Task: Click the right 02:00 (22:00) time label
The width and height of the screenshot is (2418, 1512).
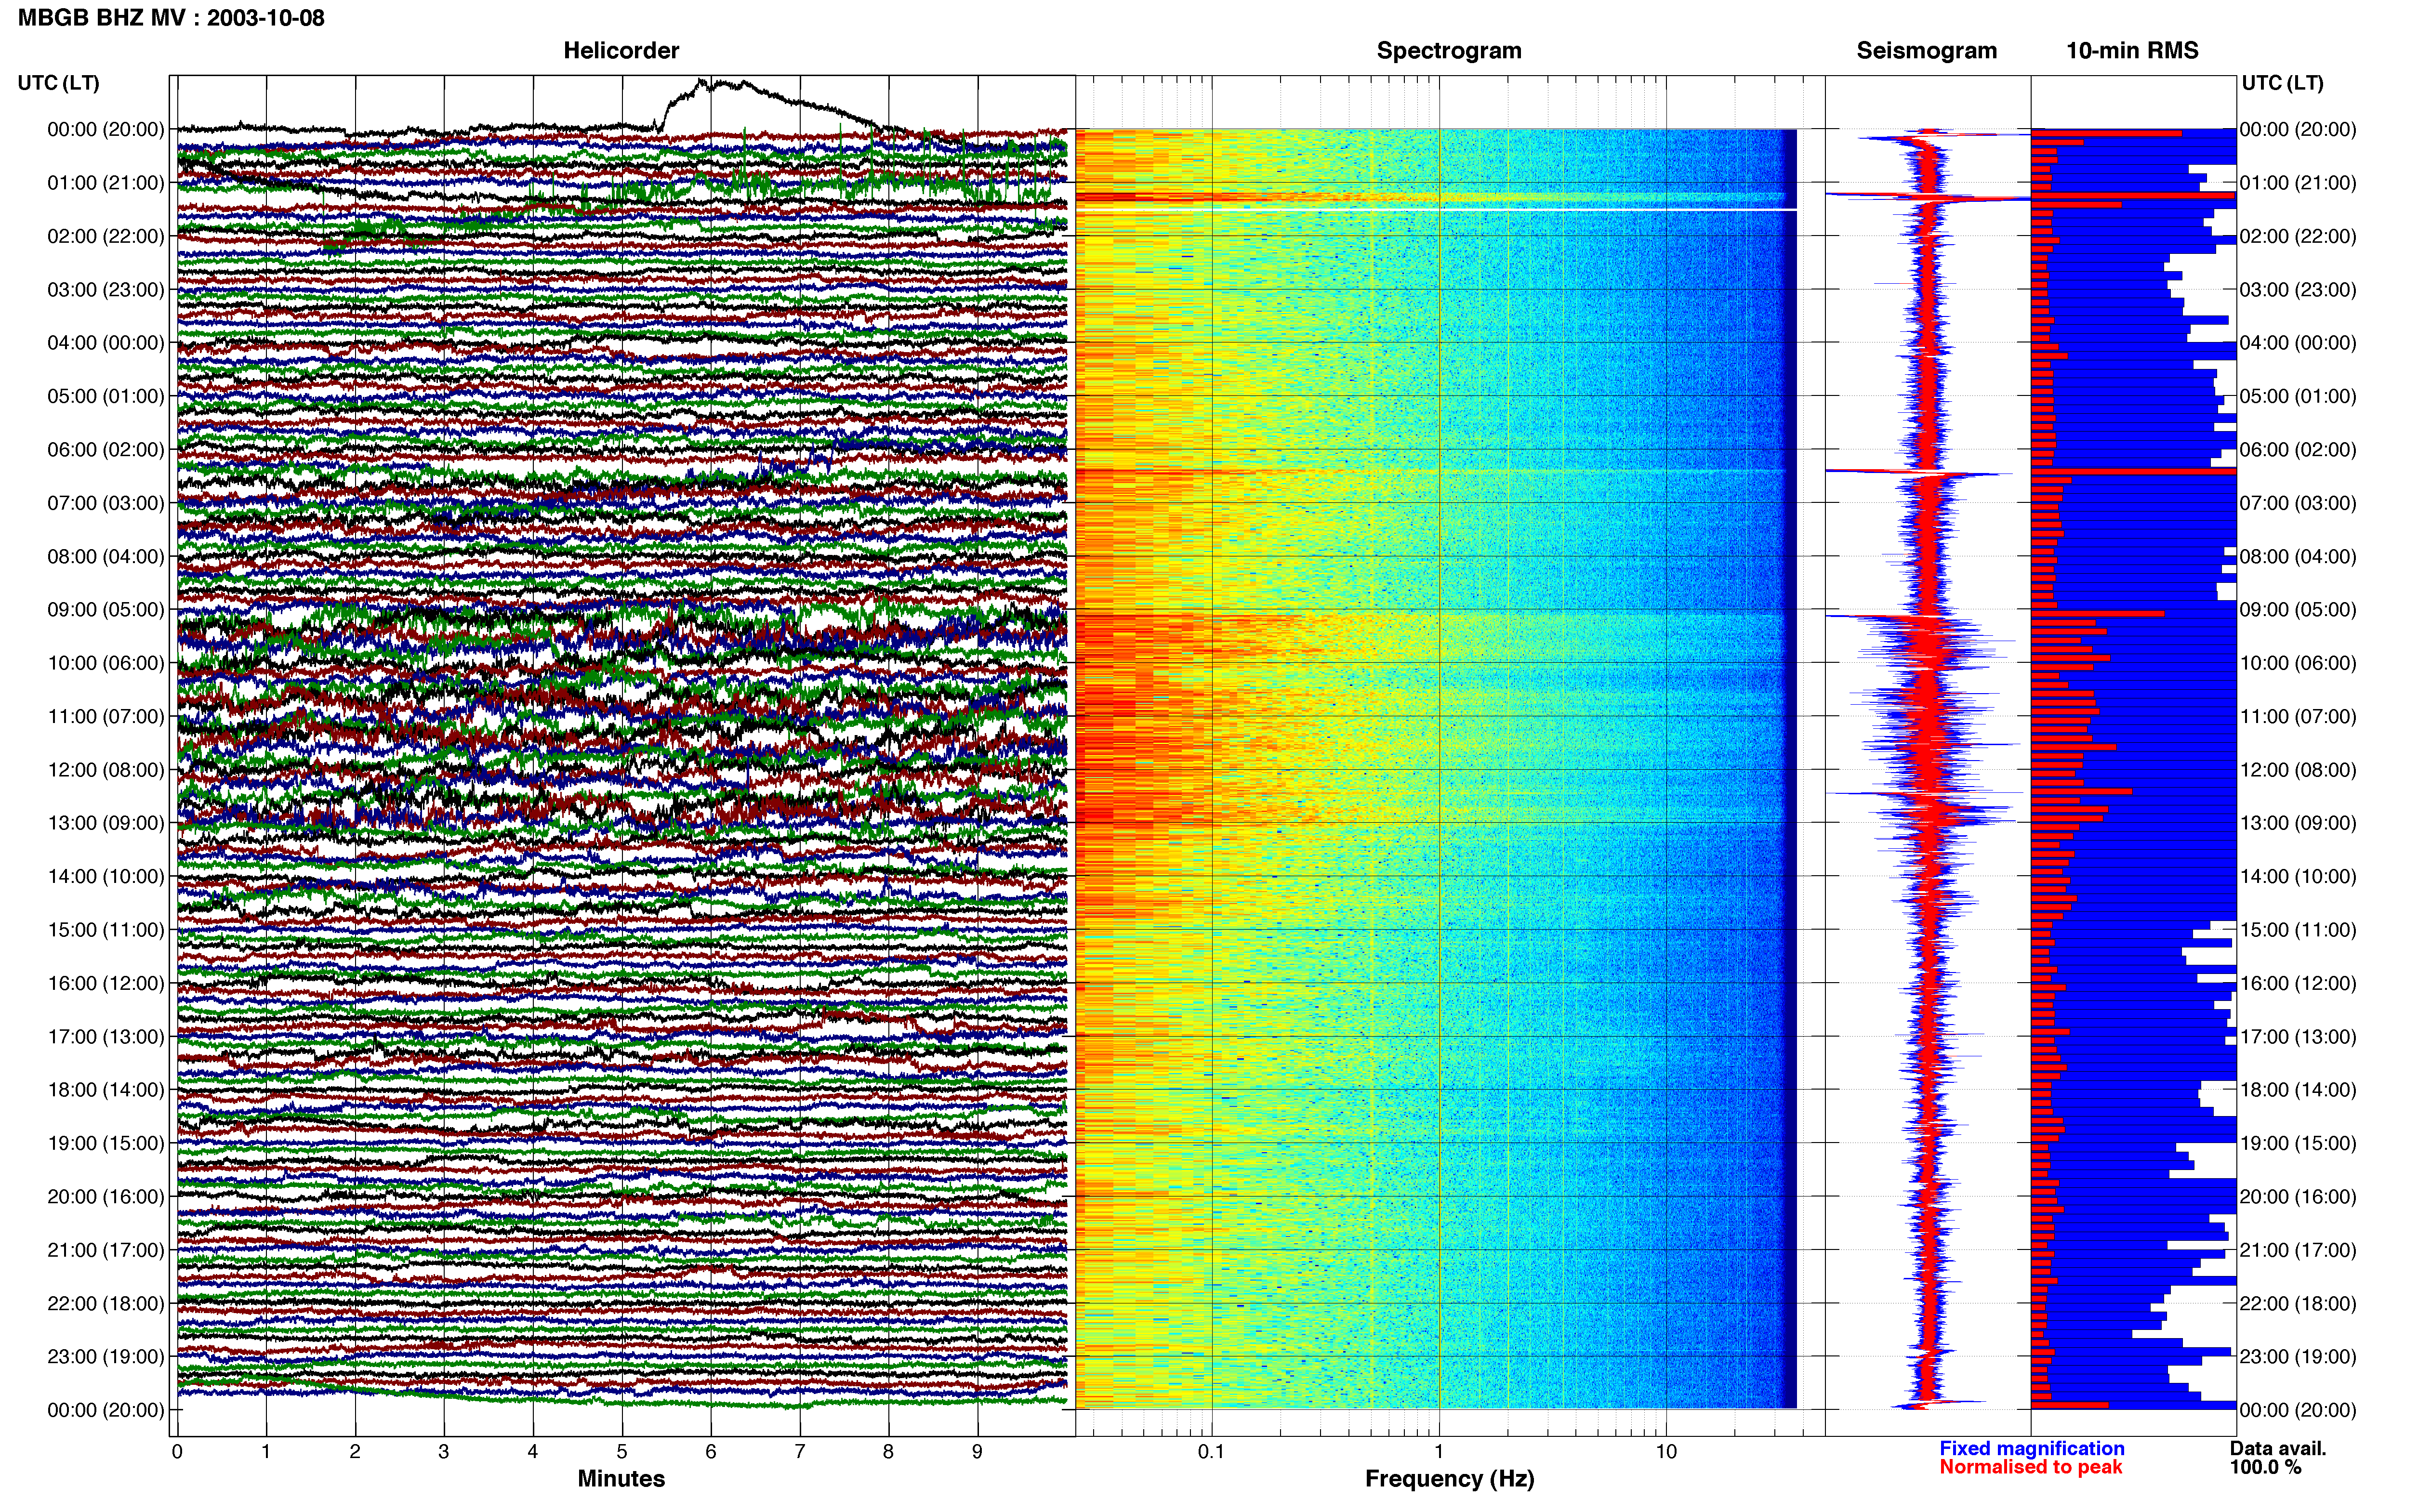Action: (x=2298, y=236)
